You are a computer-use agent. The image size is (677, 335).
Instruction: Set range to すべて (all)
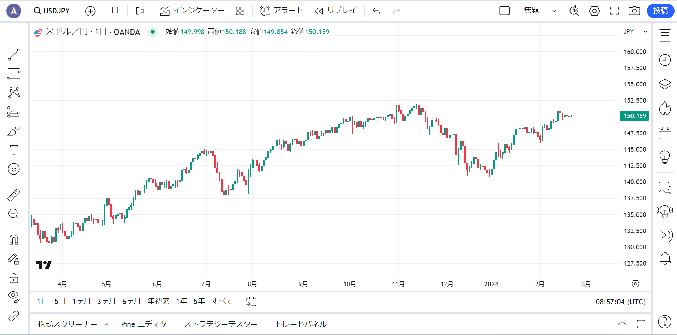coord(222,301)
